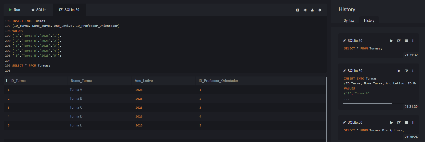Click the add new tab plus icon
425x142 pixels.
pos(298,10)
